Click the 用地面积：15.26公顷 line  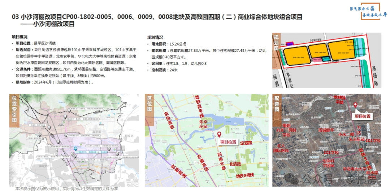169,44
